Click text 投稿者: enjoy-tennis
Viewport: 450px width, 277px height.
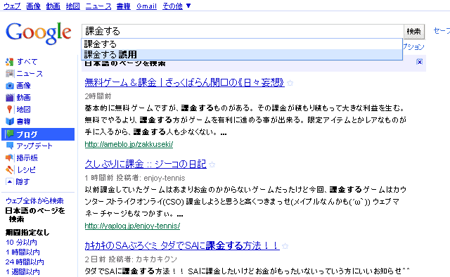[x=150, y=178]
